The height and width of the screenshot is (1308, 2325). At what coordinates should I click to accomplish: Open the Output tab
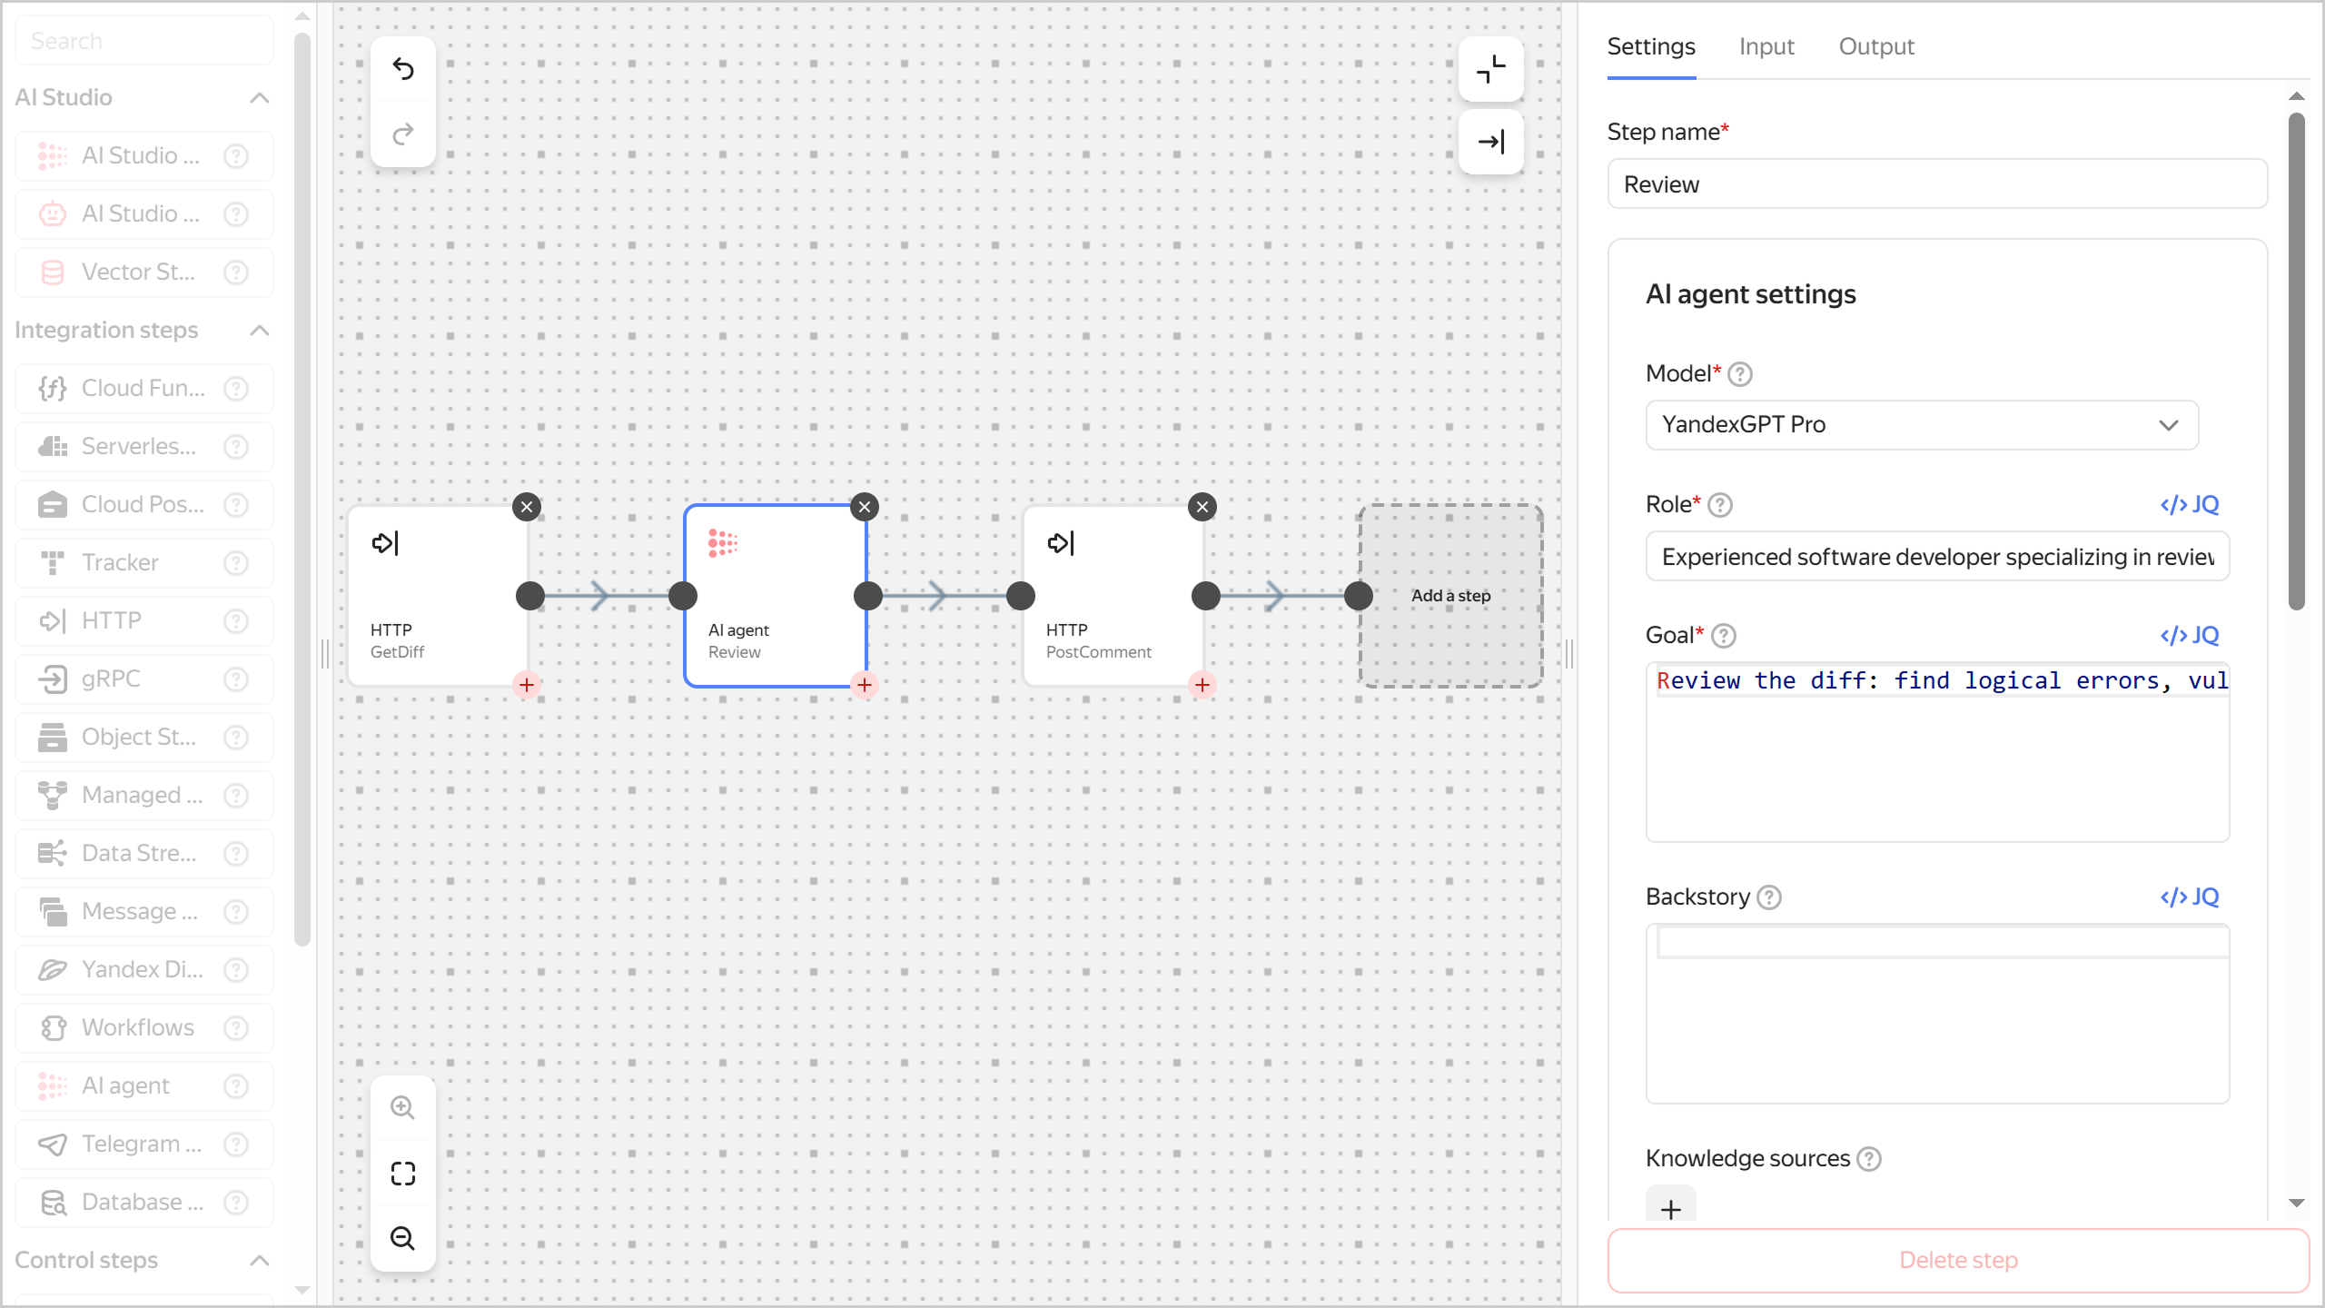click(1875, 46)
